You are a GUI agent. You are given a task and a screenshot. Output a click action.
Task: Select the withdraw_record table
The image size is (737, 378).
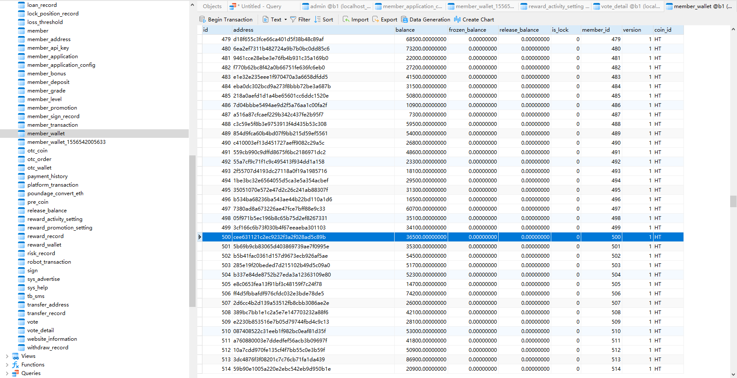48,348
